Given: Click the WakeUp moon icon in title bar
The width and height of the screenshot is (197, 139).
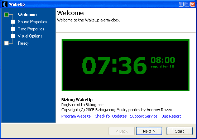Looking at the screenshot, I should 5,4.
